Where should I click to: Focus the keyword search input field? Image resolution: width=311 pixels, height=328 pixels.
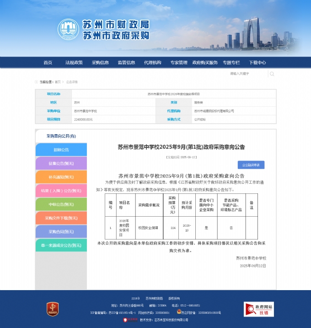(x=247, y=73)
